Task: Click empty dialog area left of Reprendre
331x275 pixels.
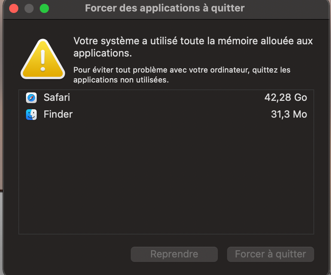Action: tap(73, 254)
